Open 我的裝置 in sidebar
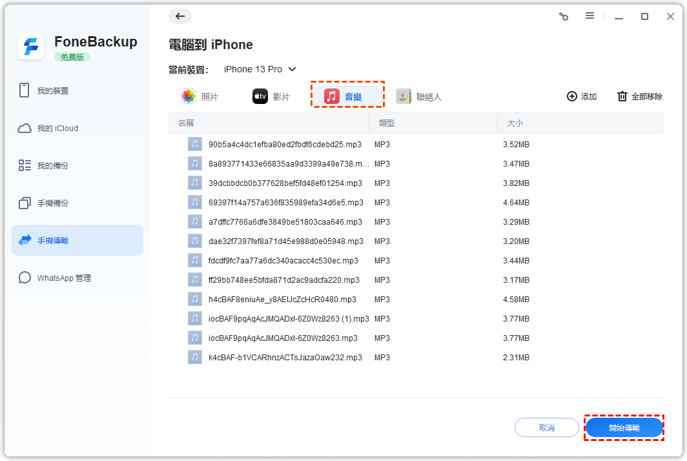 tap(77, 90)
